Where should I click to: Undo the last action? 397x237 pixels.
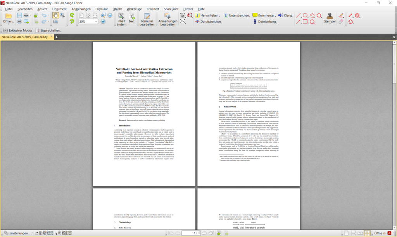tap(44, 15)
